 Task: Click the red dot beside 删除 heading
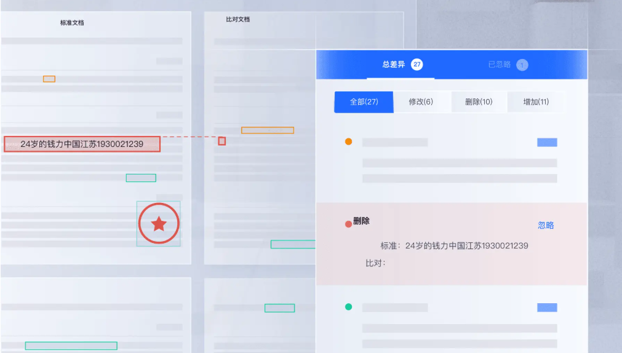click(x=348, y=224)
